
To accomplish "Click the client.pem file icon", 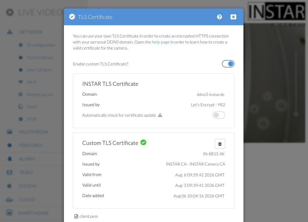I will tap(76, 216).
